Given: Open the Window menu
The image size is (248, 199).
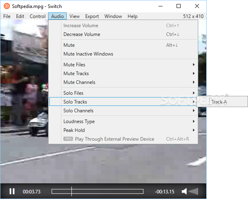Looking at the screenshot, I should 113,16.
